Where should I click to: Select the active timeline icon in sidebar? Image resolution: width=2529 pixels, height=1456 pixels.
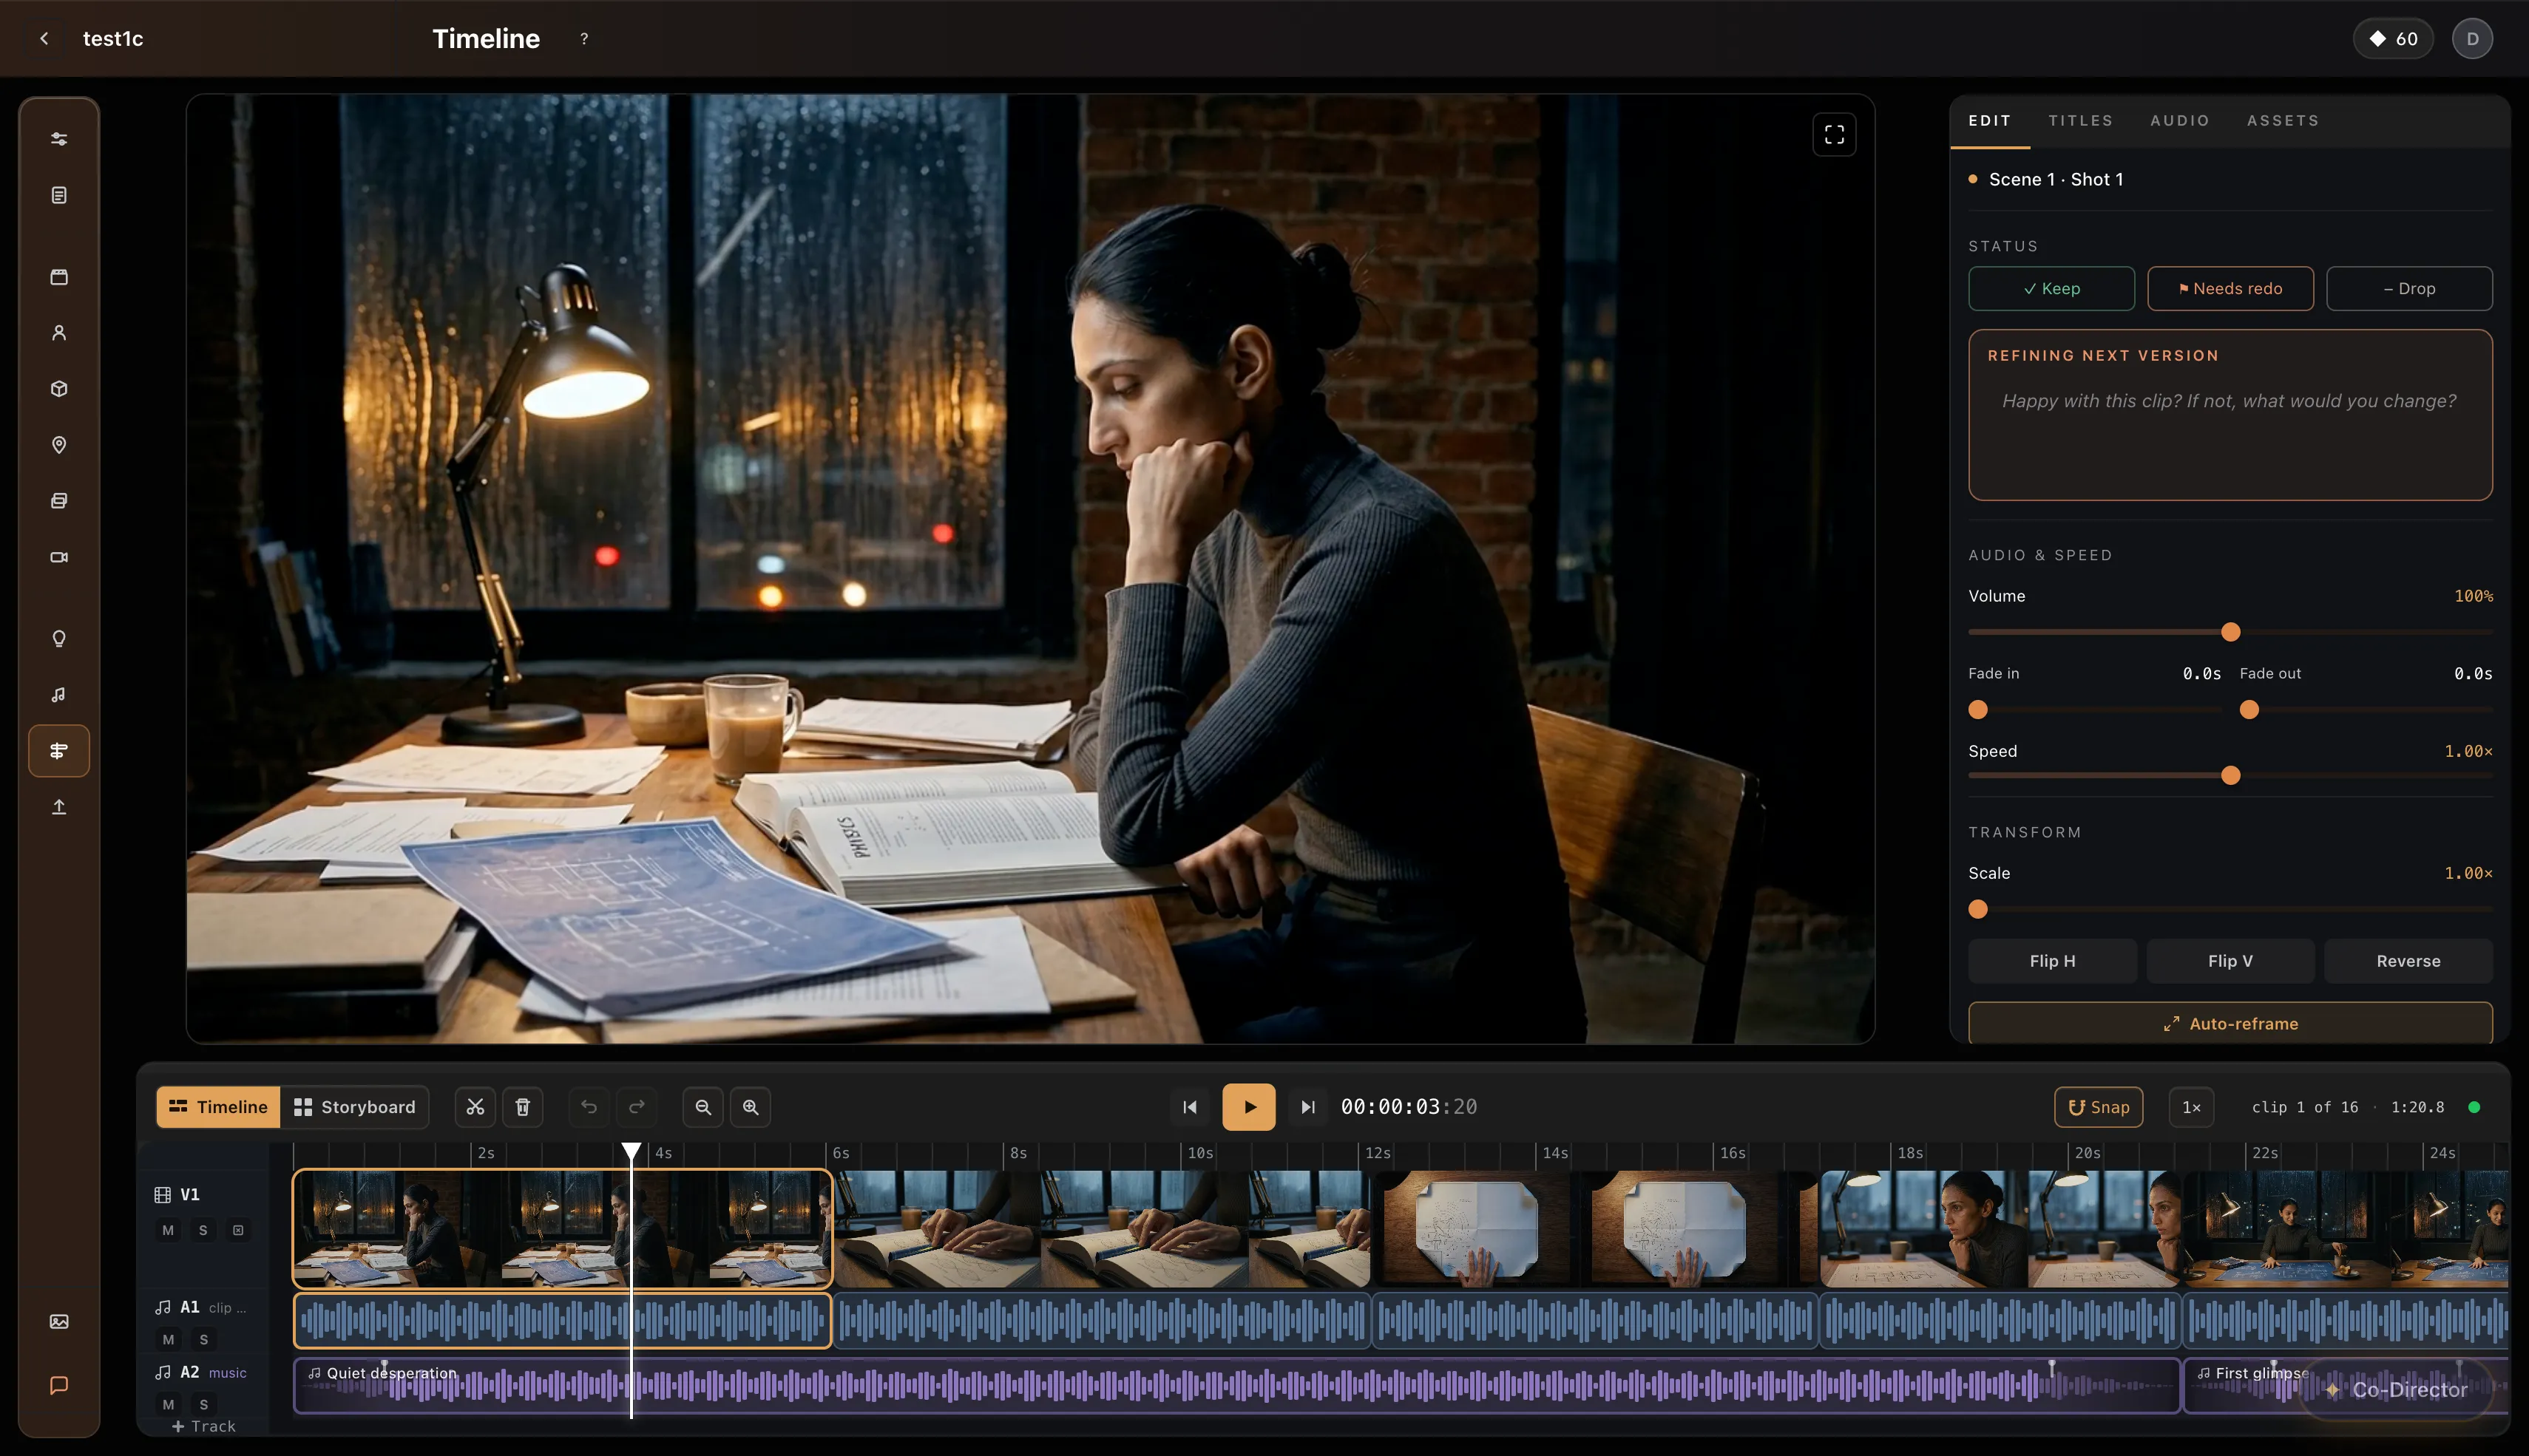(x=59, y=751)
